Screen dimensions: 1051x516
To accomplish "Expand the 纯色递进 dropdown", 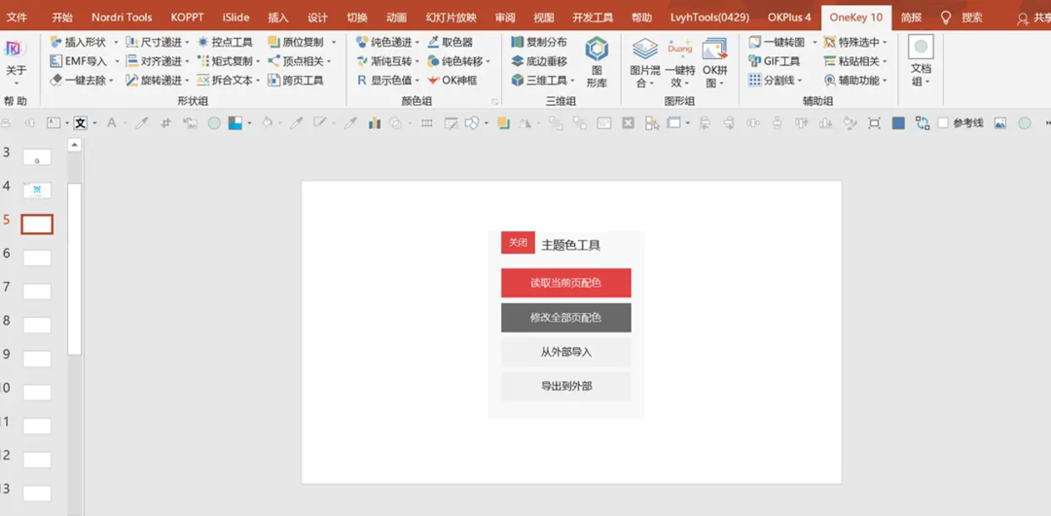I will [417, 42].
